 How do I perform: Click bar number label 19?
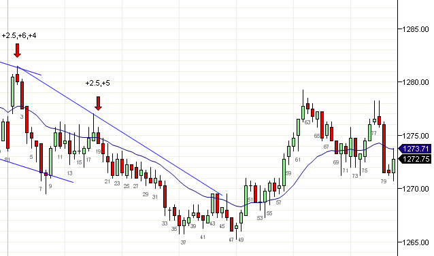98,151
